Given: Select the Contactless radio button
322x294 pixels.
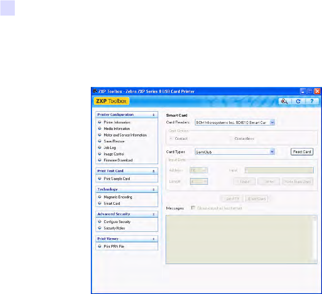Looking at the screenshot, I should [x=231, y=139].
